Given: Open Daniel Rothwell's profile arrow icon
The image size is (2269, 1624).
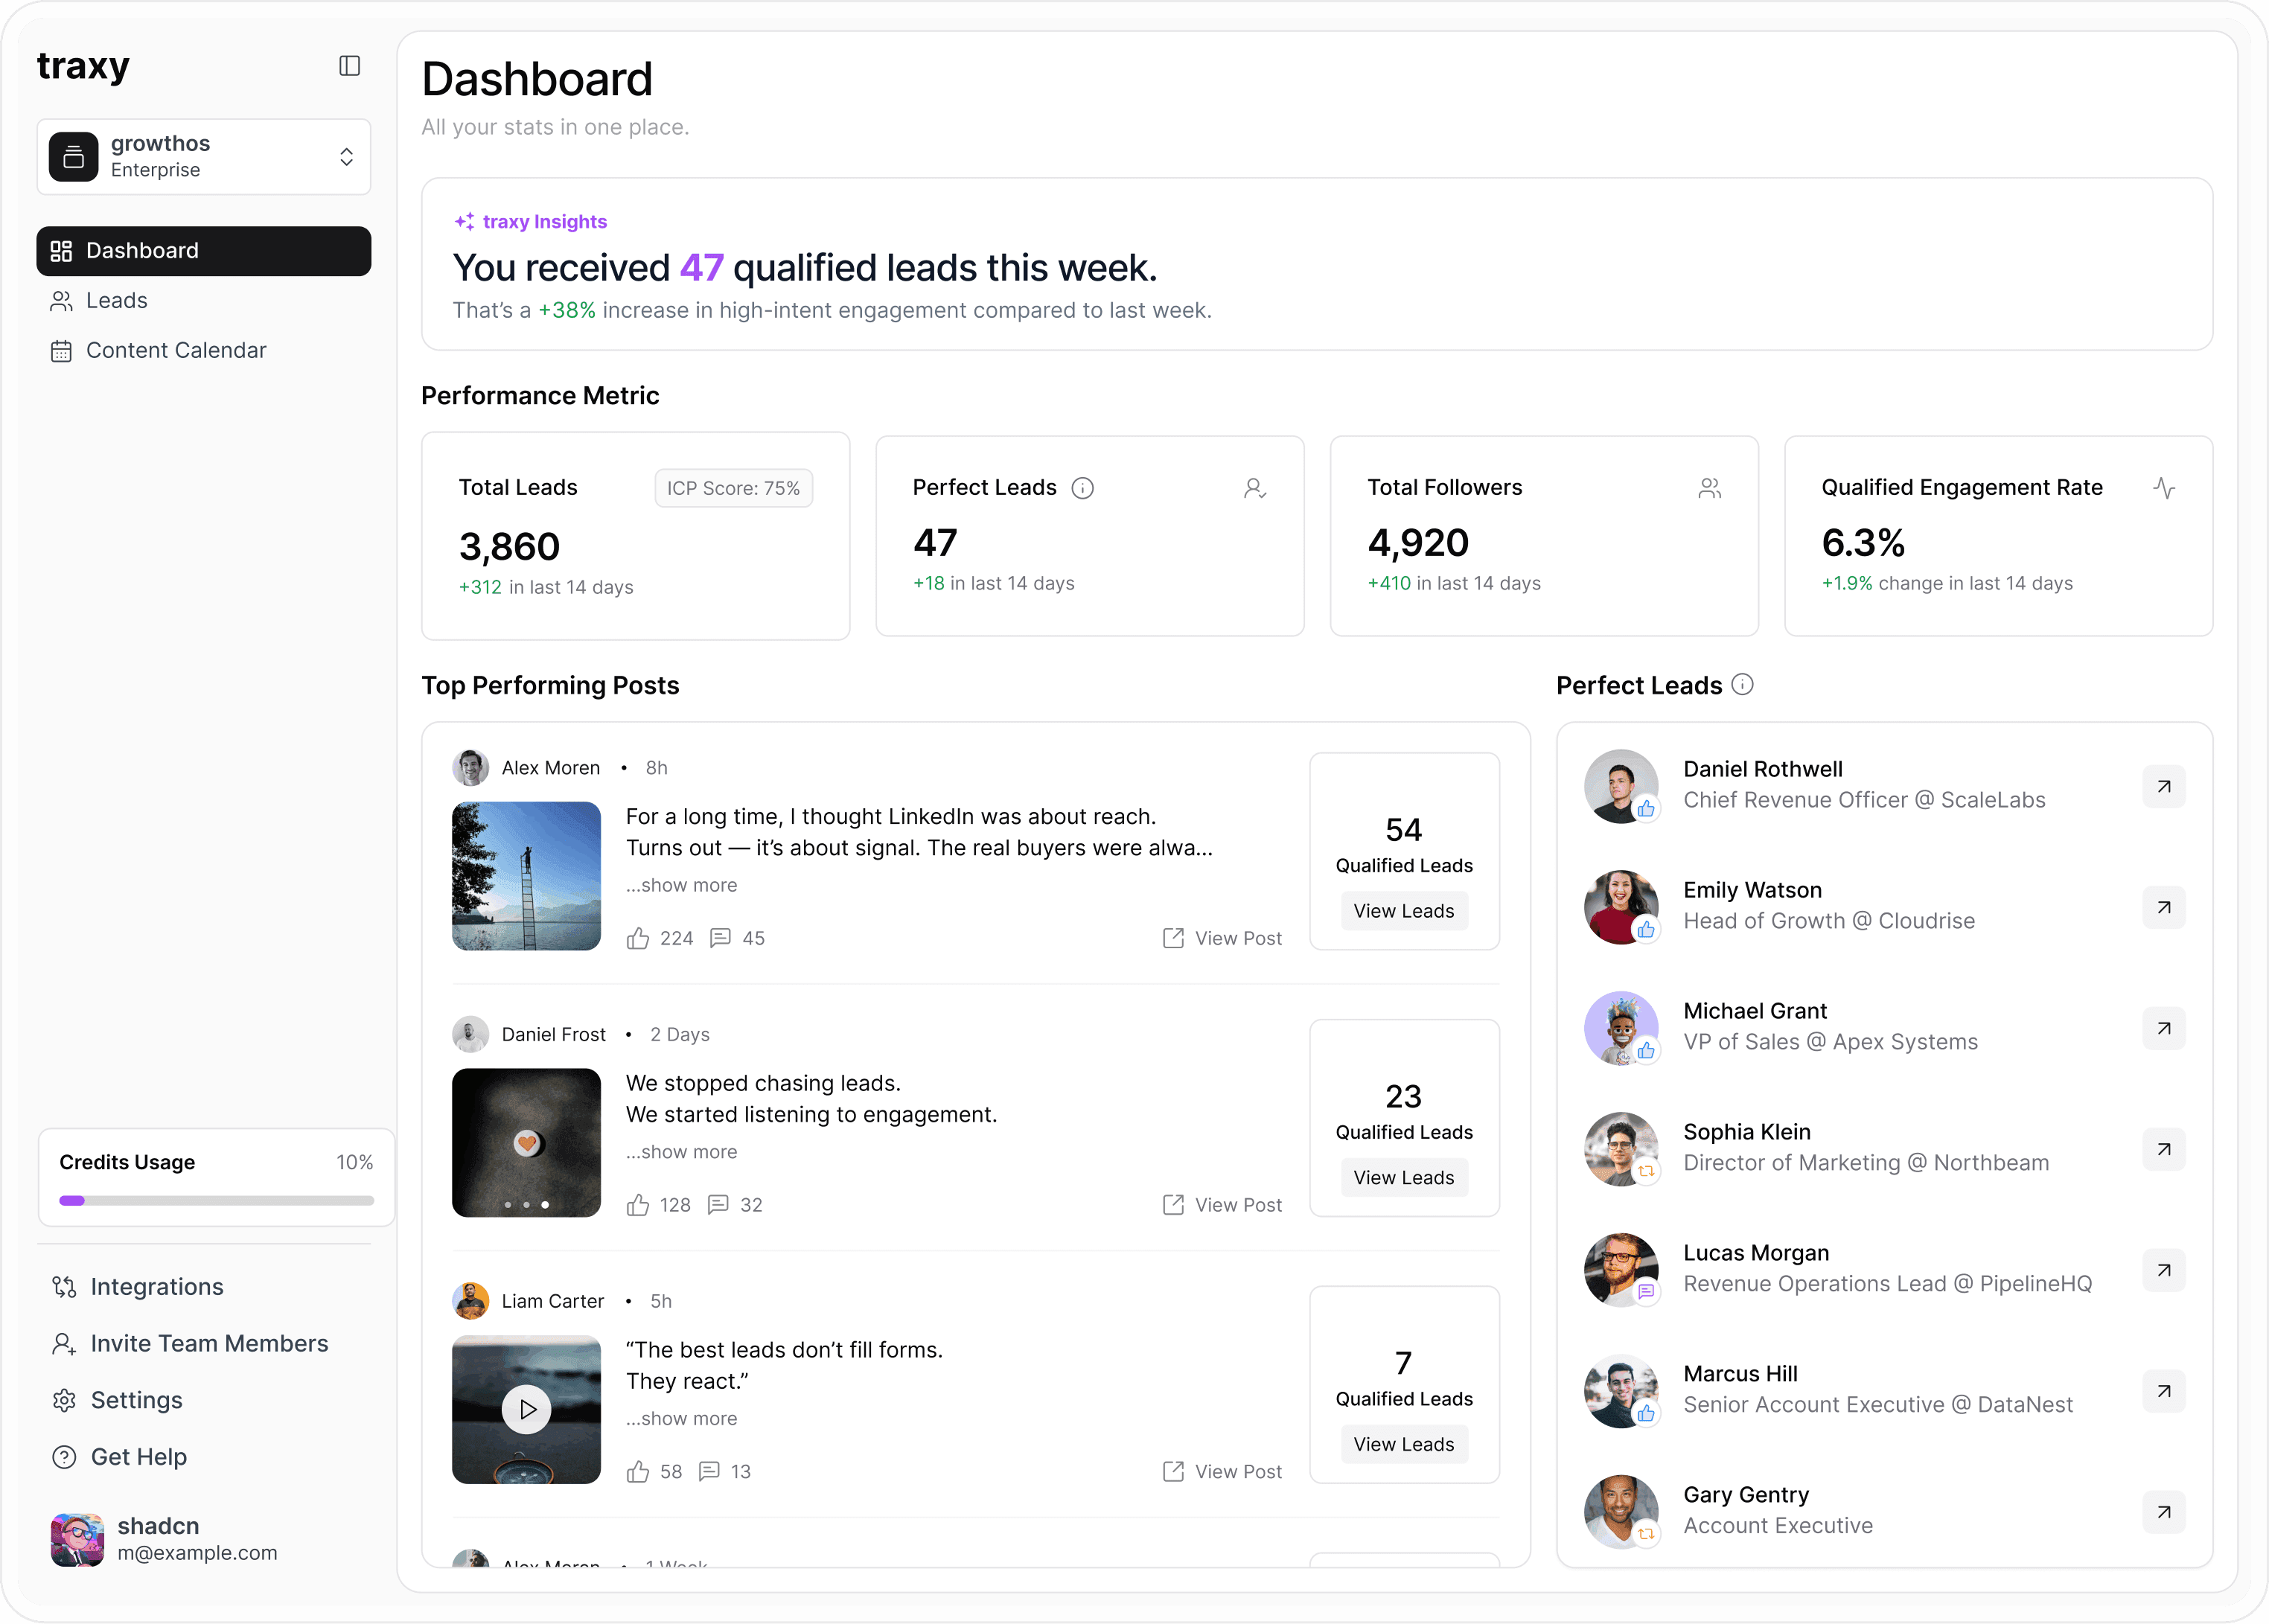Looking at the screenshot, I should point(2163,787).
